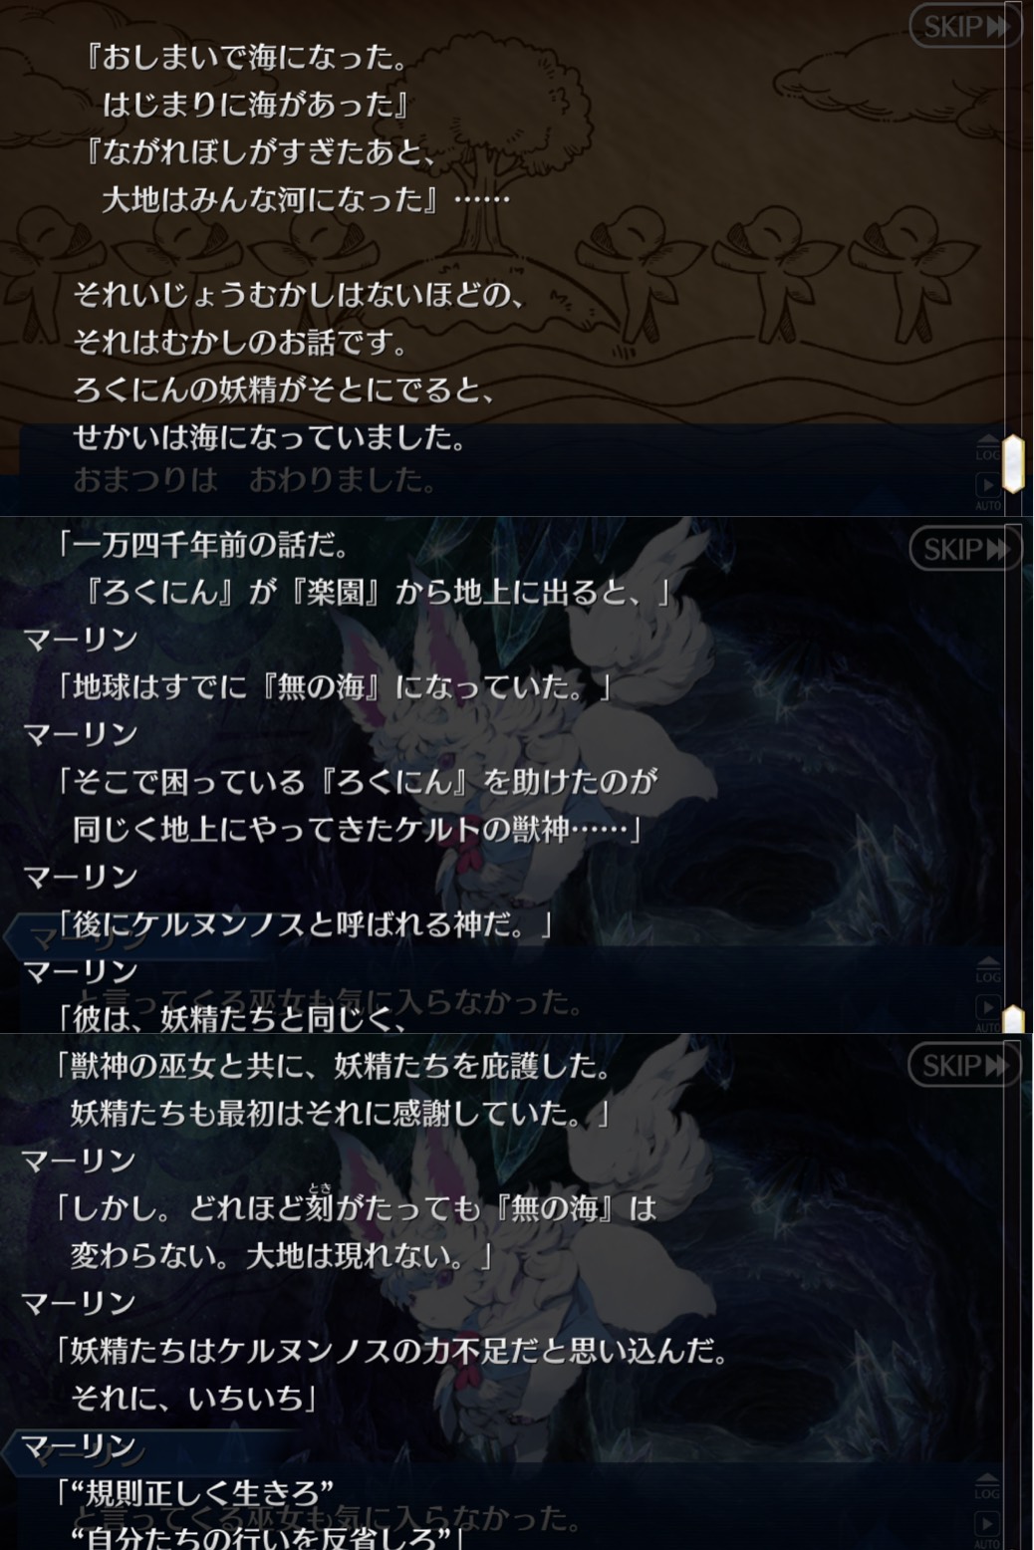Tap SKIP over the storybook fairy drawing
Image resolution: width=1034 pixels, height=1550 pixels.
click(x=963, y=27)
